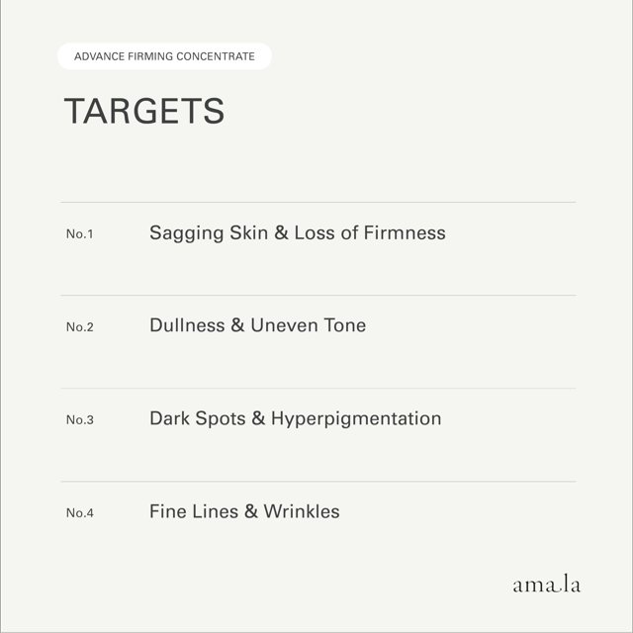The height and width of the screenshot is (633, 633).
Task: Click the words Sagging Skin
Action: (209, 233)
